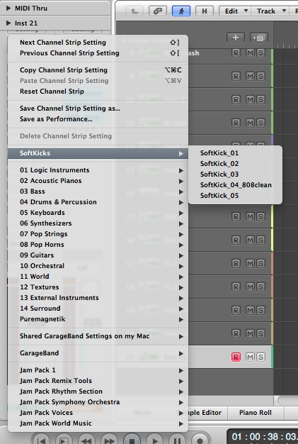Switch to the Sample Editor tab
Viewport: 298px width, 444px height.
207,413
